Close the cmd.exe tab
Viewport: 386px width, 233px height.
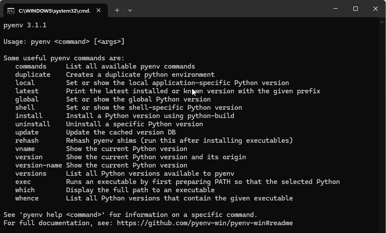pos(99,10)
